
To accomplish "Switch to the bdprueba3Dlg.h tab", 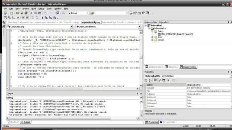I will (x=109, y=22).
